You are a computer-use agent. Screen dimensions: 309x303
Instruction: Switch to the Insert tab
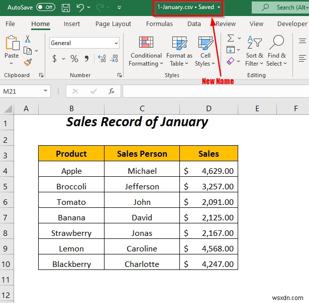coord(72,24)
